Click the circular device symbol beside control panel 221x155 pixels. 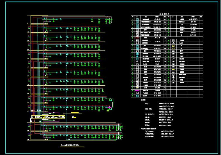[73, 117]
